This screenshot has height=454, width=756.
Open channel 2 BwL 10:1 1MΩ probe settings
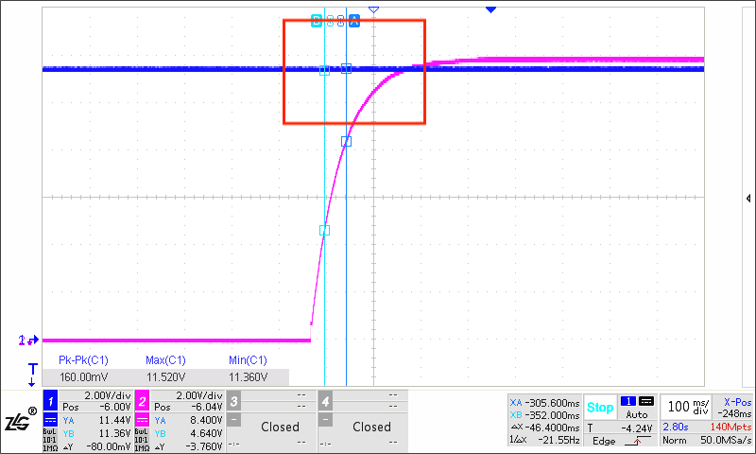(x=142, y=440)
